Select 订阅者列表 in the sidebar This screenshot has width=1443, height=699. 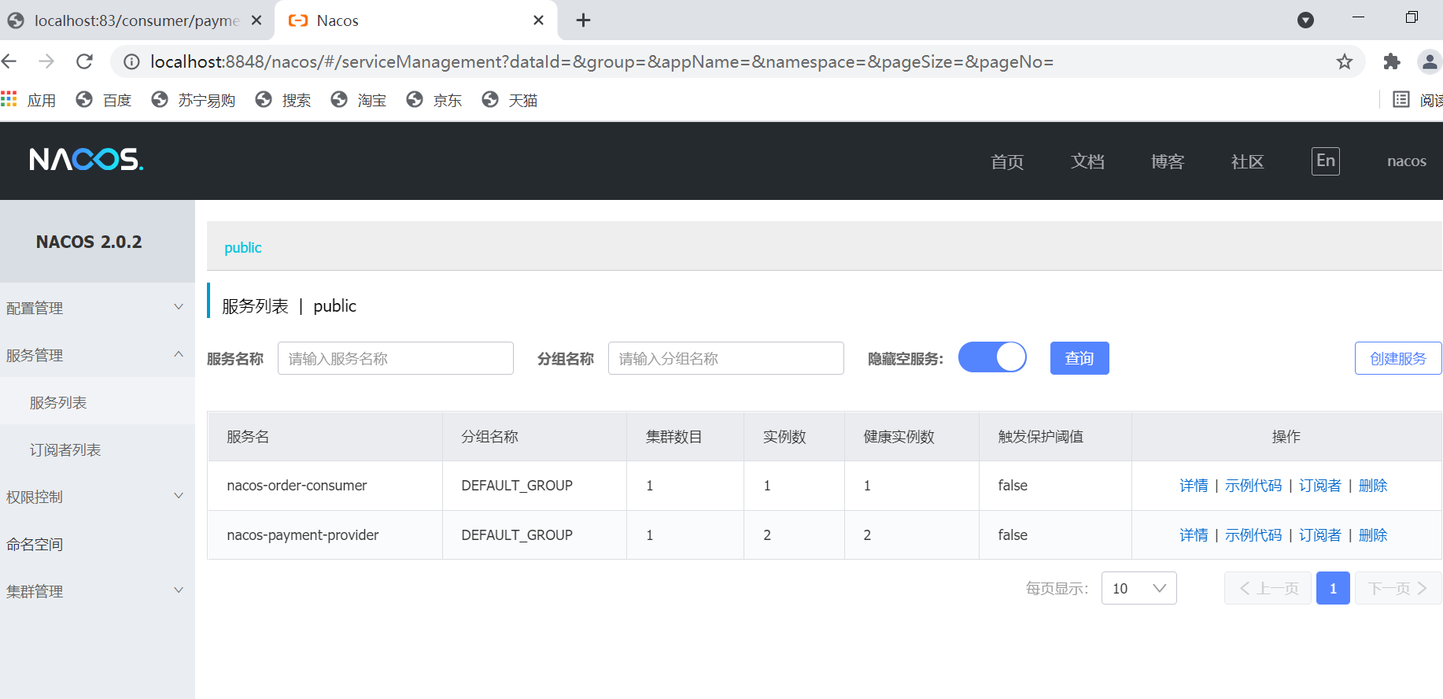click(x=98, y=449)
